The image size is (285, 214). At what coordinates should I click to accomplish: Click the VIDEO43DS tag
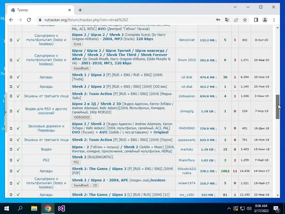click(82, 117)
